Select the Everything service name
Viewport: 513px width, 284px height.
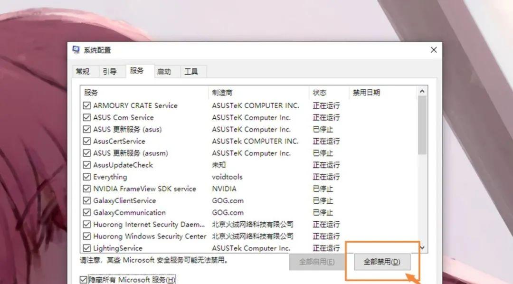tap(110, 177)
